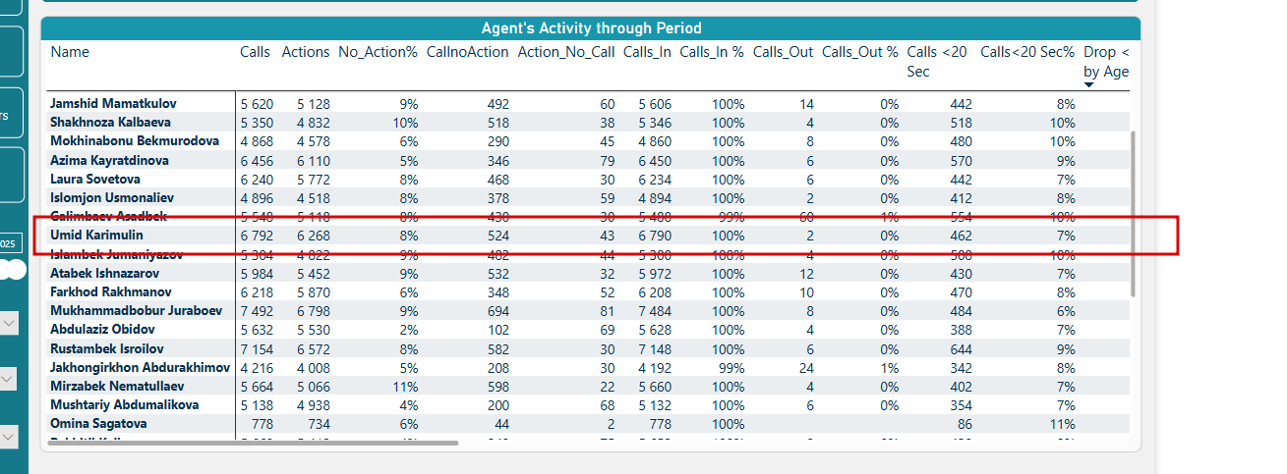Select the Jamshid Mamatkulov row name

pyautogui.click(x=114, y=103)
